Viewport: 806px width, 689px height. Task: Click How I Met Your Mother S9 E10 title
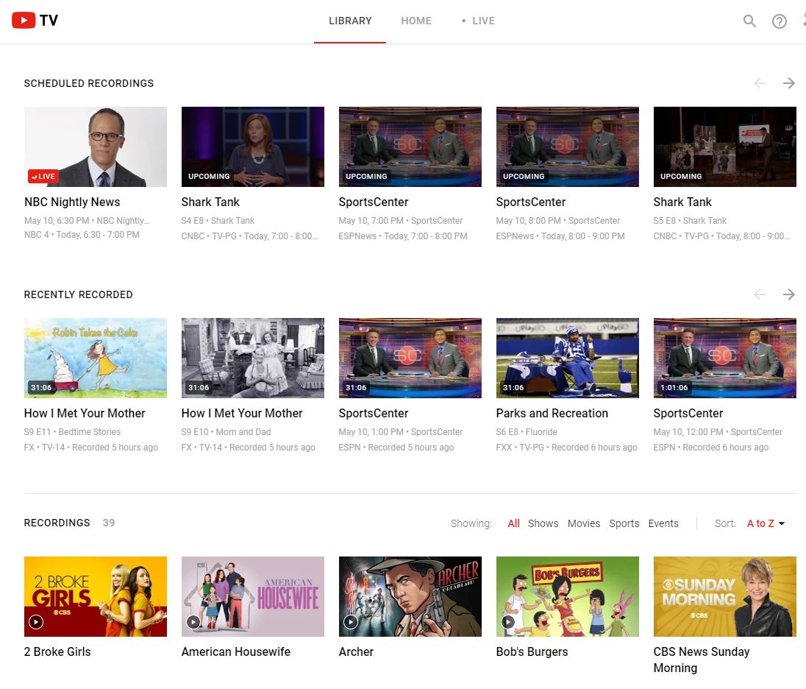pyautogui.click(x=242, y=413)
